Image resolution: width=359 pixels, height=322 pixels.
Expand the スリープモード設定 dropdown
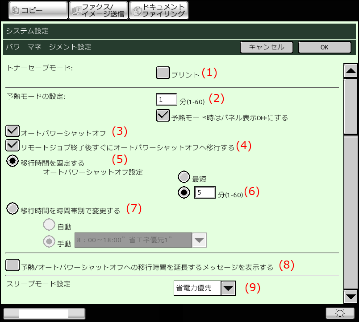point(228,288)
